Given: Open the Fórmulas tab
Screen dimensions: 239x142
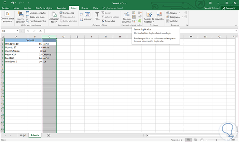Looking at the screenshot, I should (x=61, y=8).
